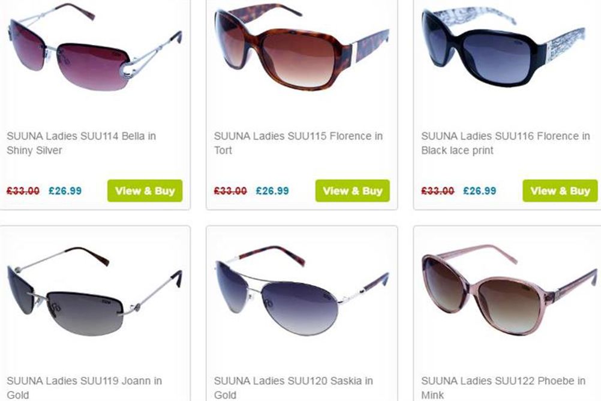The height and width of the screenshot is (401, 601).
Task: Click the crossed-out £33.00 price of Florence Tort
Action: [x=230, y=191]
